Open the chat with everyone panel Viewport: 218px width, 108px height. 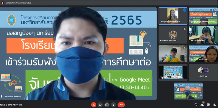[x=208, y=105]
